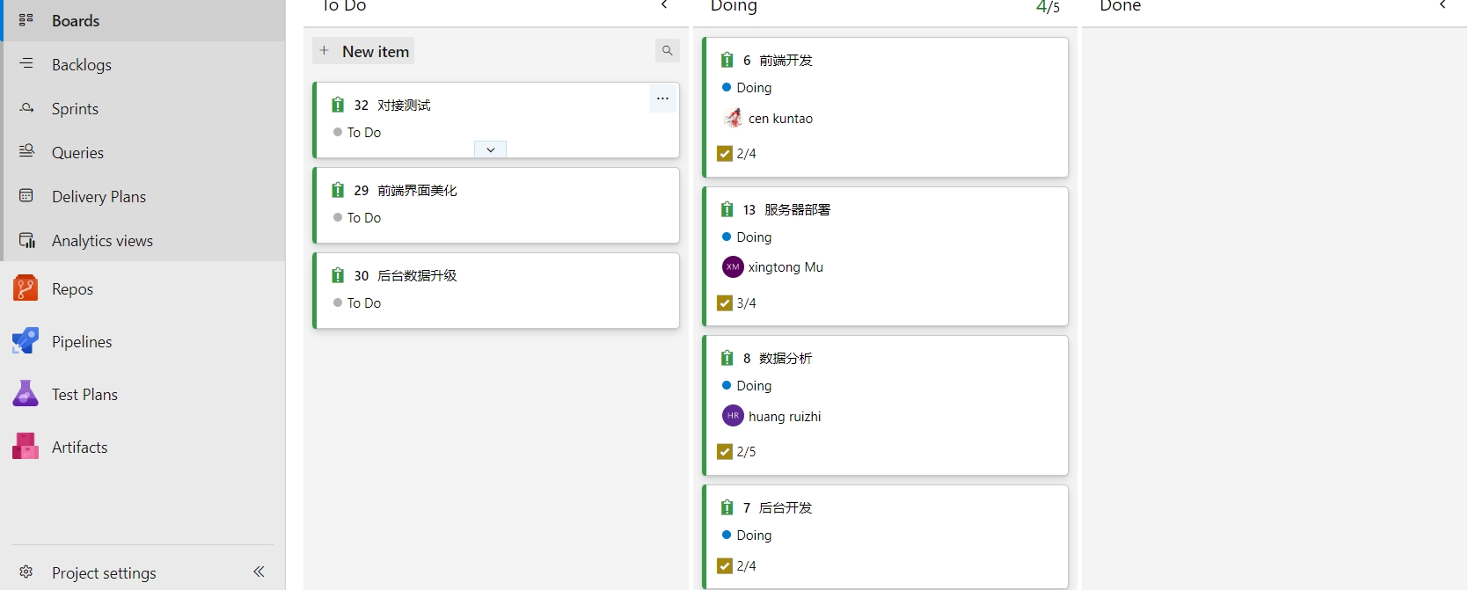
Task: Click the search icon in To Do column
Action: (x=668, y=51)
